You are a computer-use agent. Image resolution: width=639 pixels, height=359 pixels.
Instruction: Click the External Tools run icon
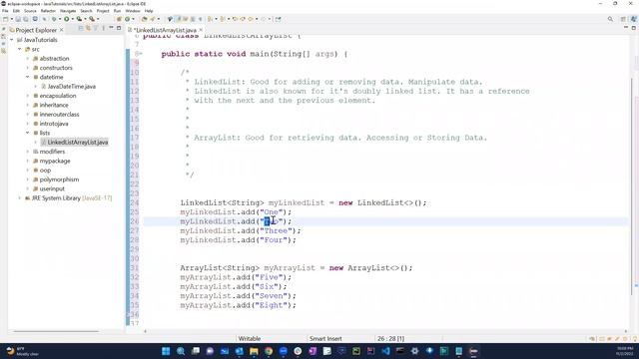(x=92, y=19)
